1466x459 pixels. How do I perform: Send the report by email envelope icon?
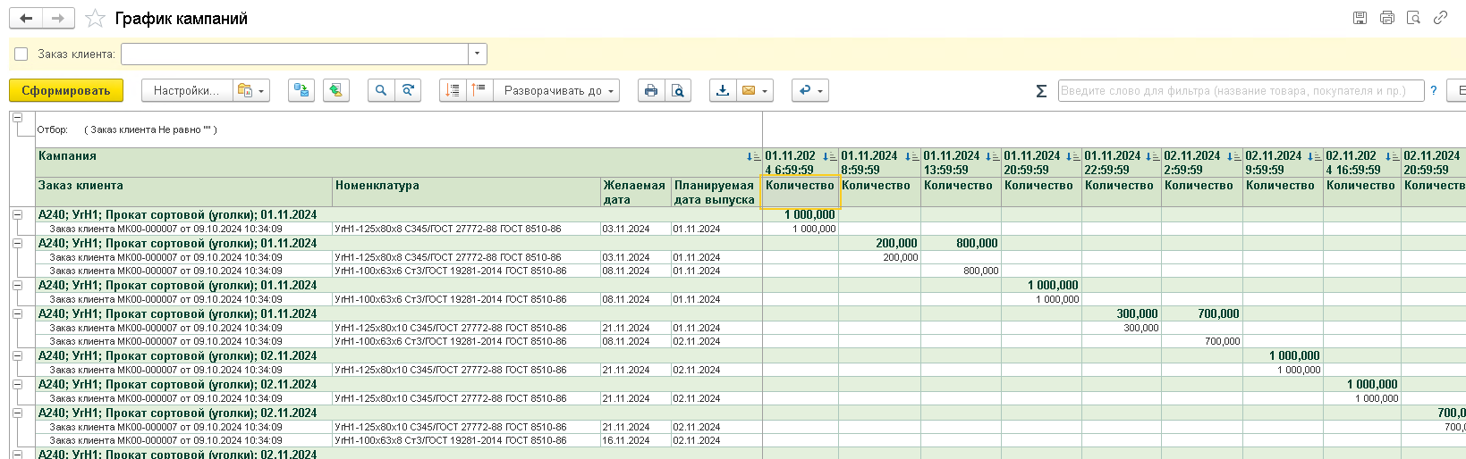coord(749,91)
